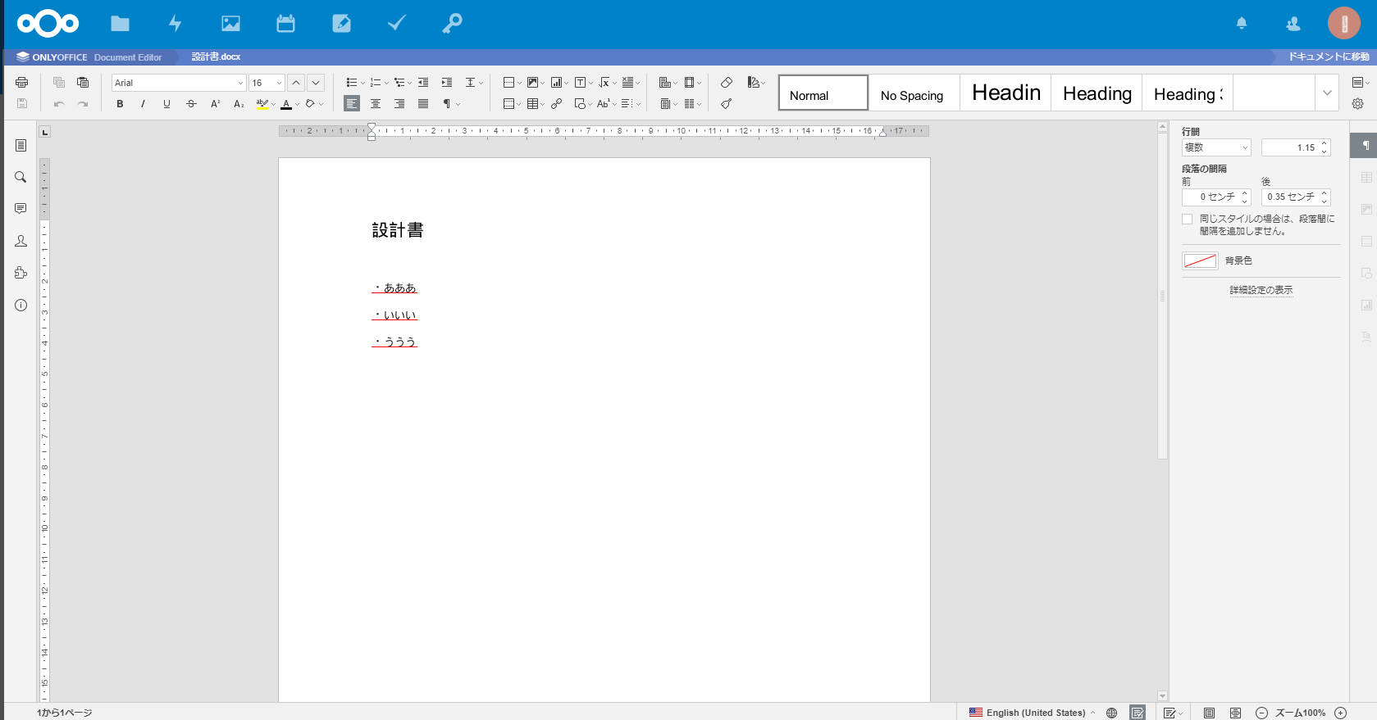Align text left
The image size is (1377, 720).
352,104
